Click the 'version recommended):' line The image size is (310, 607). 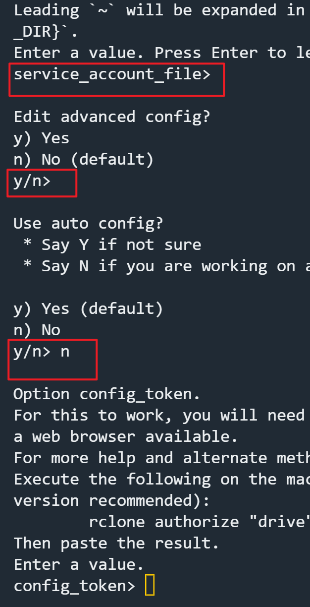coord(112,500)
